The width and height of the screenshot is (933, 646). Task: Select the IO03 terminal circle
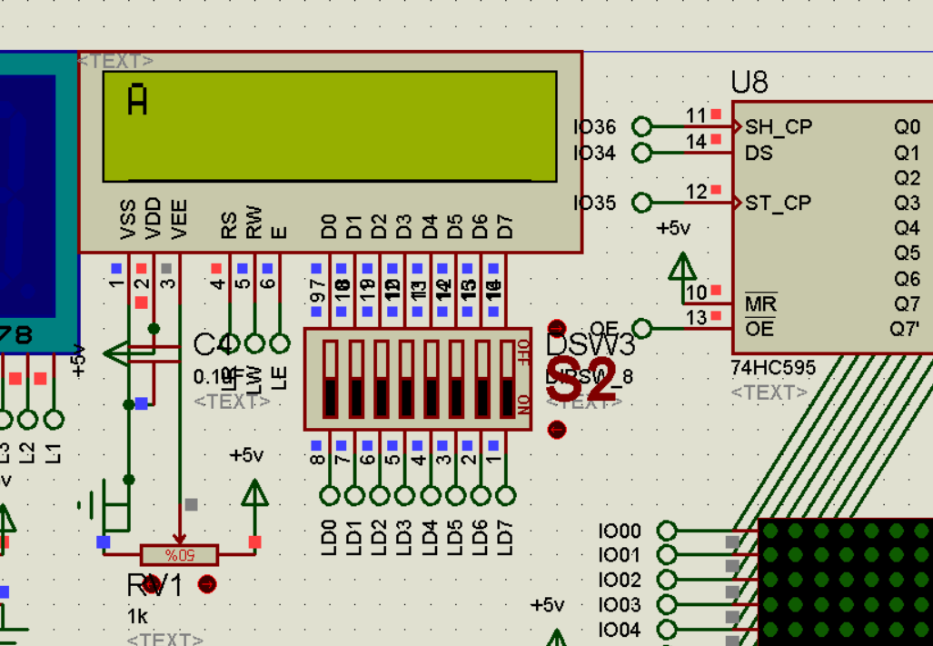[x=667, y=604]
